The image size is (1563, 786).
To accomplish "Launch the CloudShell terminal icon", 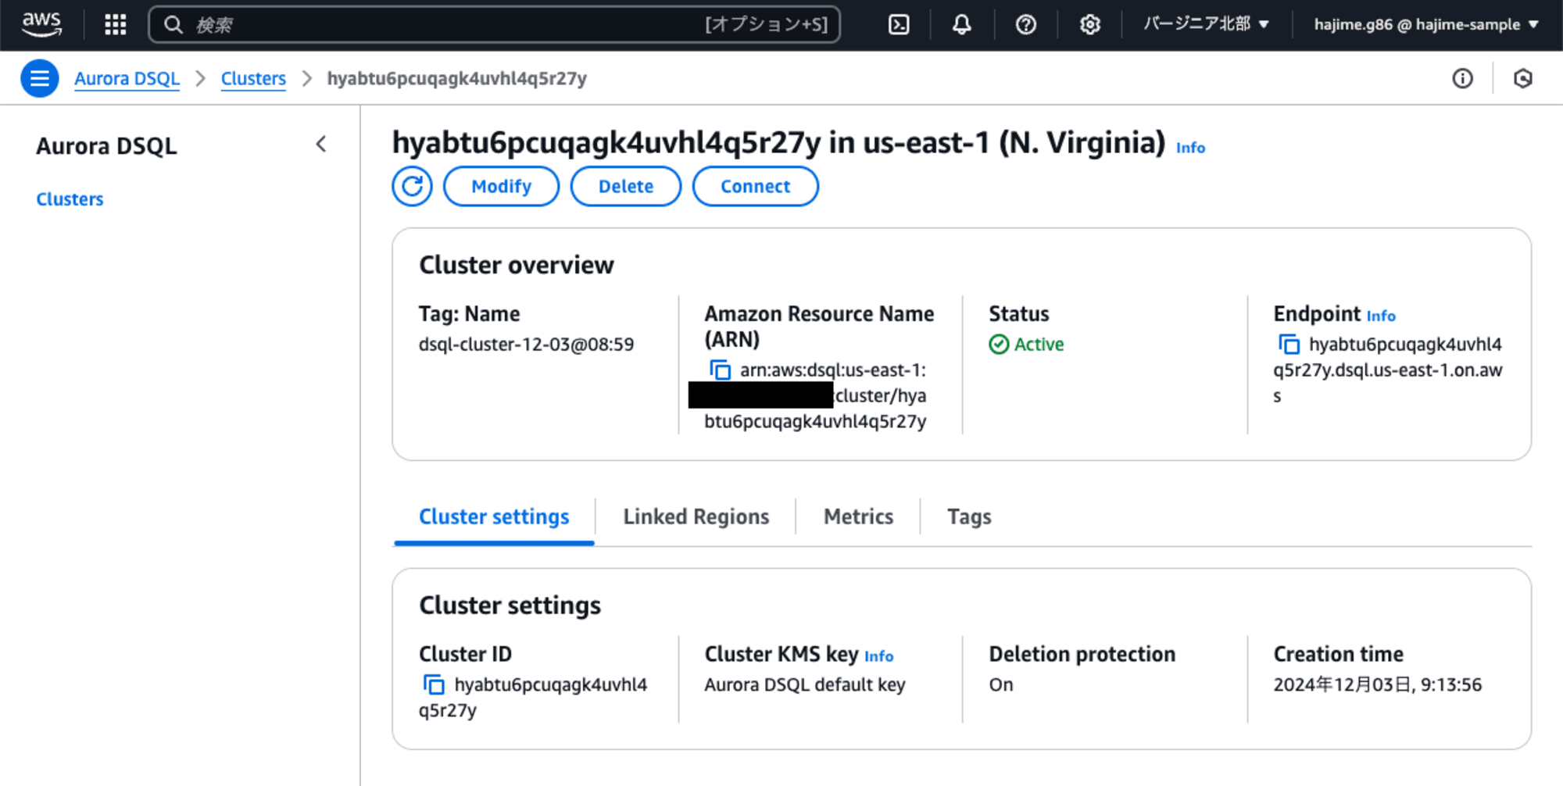I will (899, 25).
